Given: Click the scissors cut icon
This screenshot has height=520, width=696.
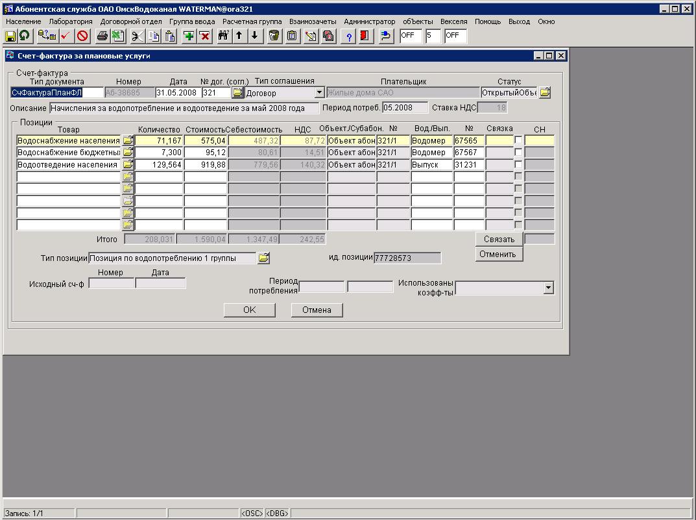Looking at the screenshot, I should click(x=137, y=36).
